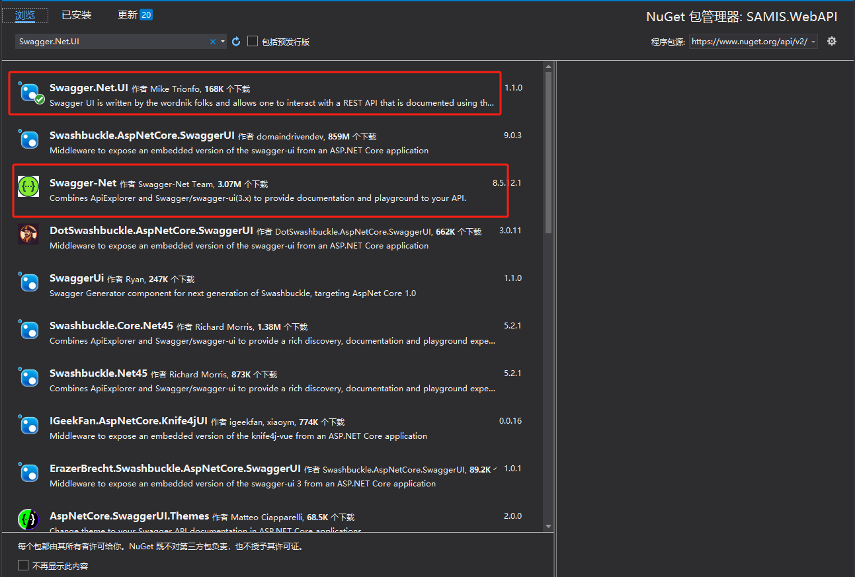The width and height of the screenshot is (855, 577).
Task: Clear the Swagger.Net.UI search text
Action: [x=213, y=42]
